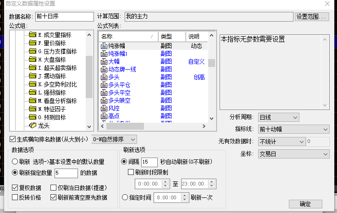
Task: Open 无有效数据时 不统计 dropdown
Action: tap(282, 142)
